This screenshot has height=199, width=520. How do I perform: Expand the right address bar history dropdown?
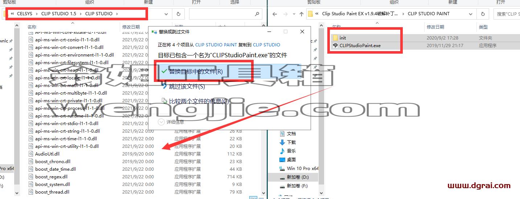tap(471, 14)
